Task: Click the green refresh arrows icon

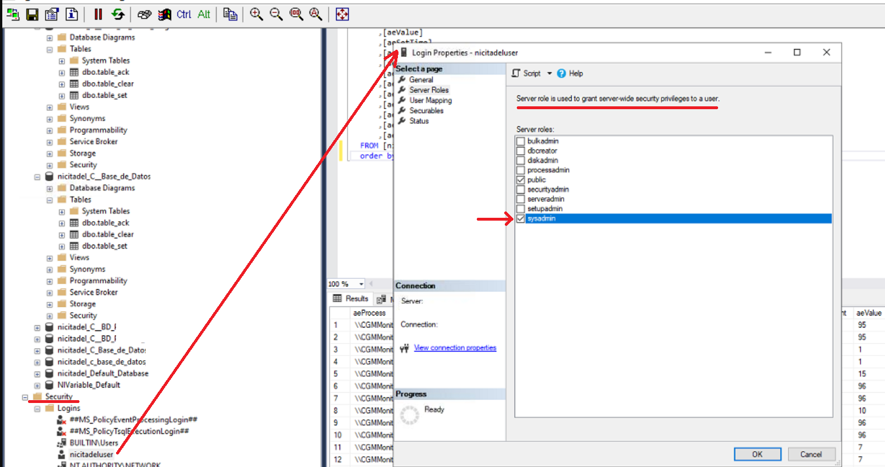Action: tap(118, 14)
